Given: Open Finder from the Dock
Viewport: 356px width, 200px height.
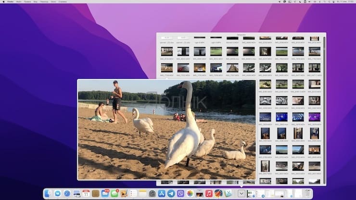Looking at the screenshot, I should 48,193.
